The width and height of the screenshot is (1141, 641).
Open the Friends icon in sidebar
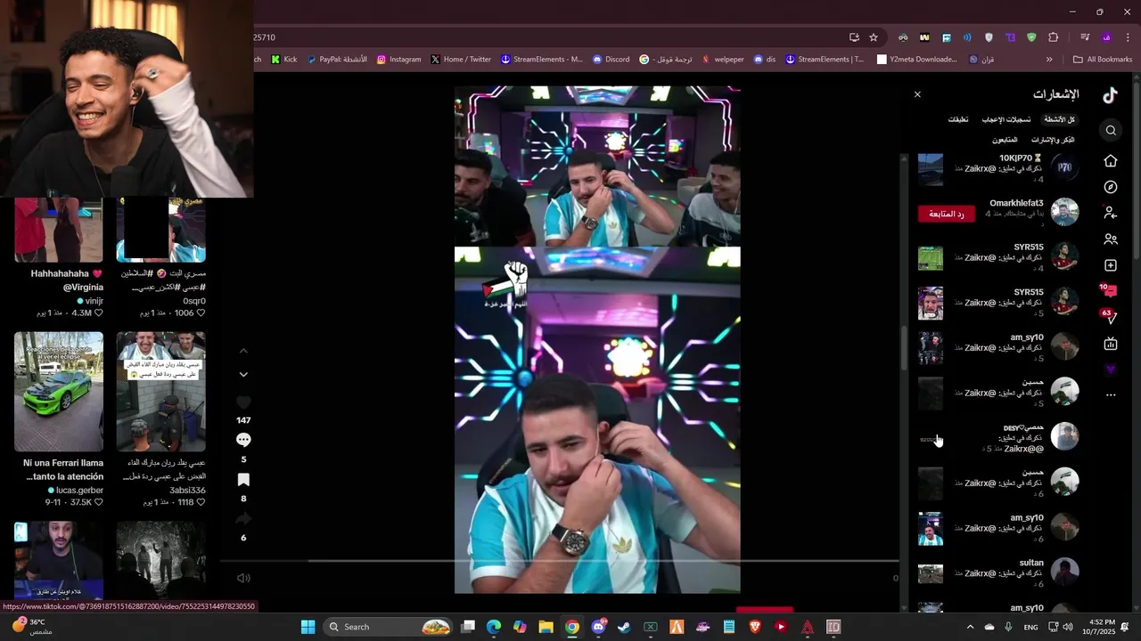click(1111, 239)
